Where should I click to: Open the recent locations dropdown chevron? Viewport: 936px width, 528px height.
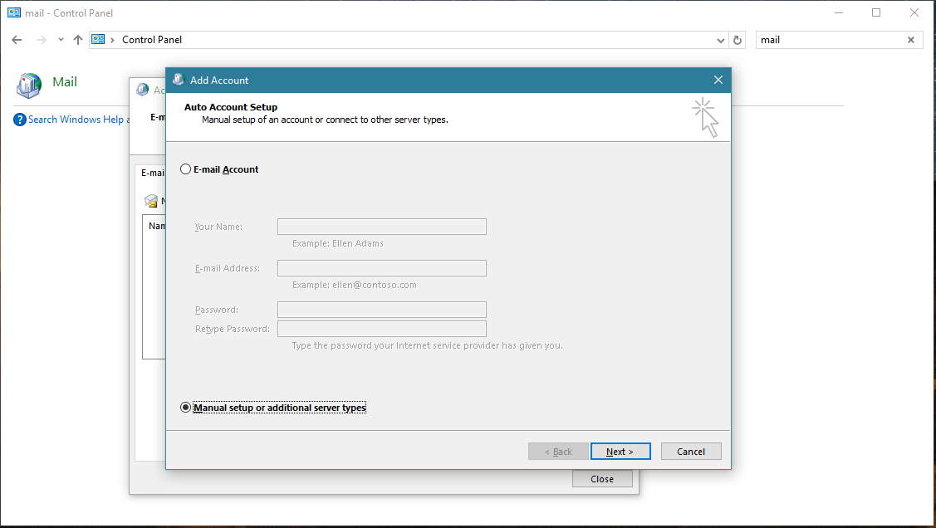click(61, 40)
